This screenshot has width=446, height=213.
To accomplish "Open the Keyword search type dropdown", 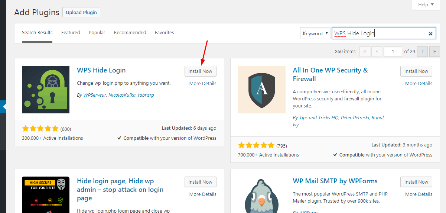I will (315, 33).
